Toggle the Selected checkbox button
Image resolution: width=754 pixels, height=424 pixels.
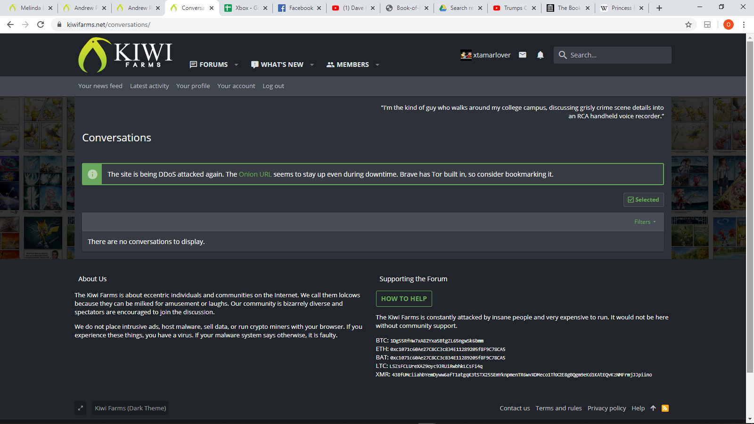point(643,200)
